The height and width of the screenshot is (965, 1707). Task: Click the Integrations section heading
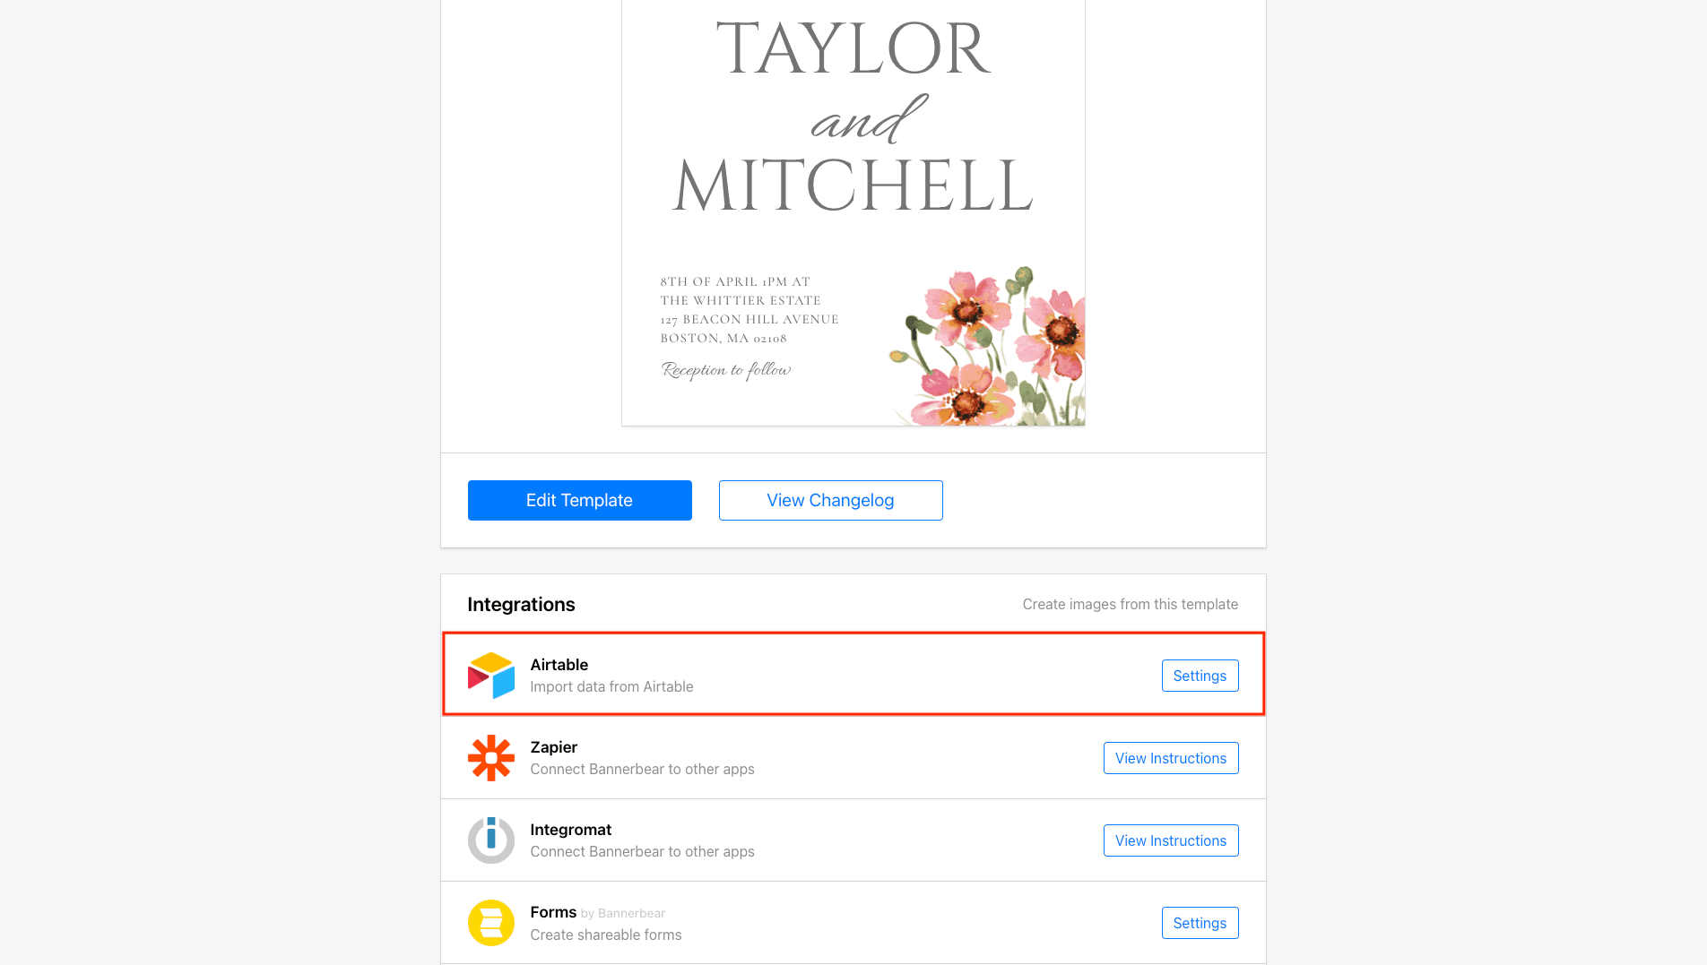521,604
